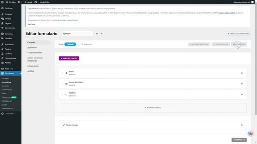The height and width of the screenshot is (144, 257).
Task: Open Forminator submenu Formularios
Action: pos(6,82)
